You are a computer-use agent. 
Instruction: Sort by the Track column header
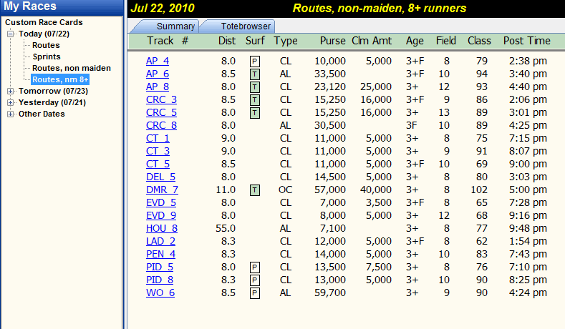[x=160, y=41]
